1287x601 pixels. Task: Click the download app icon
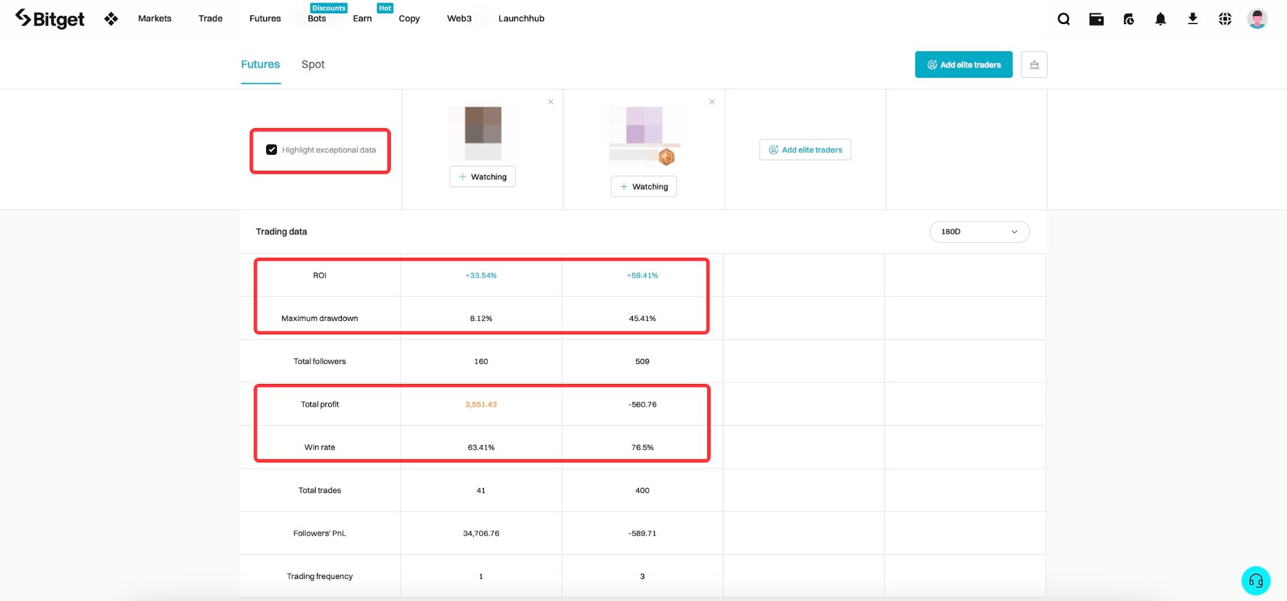(1193, 19)
